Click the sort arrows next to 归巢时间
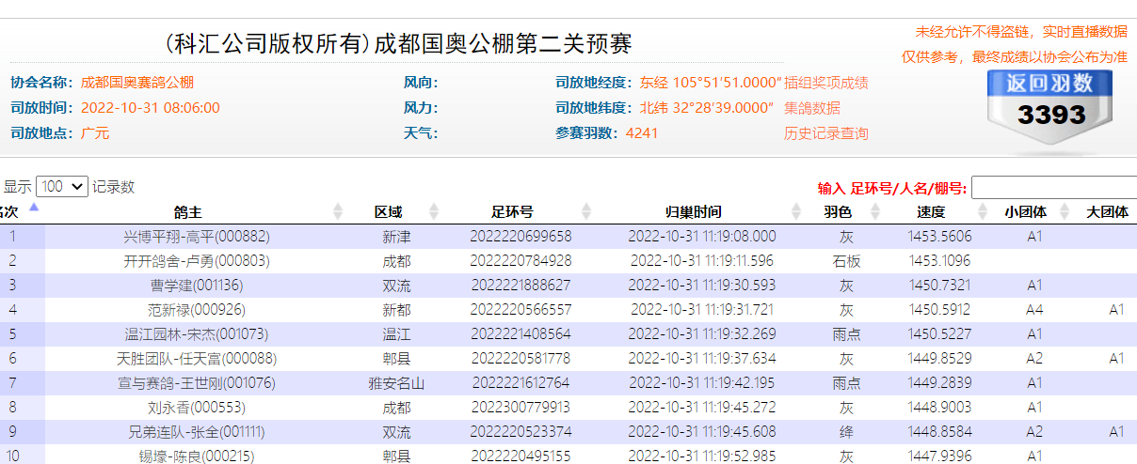 click(x=800, y=211)
